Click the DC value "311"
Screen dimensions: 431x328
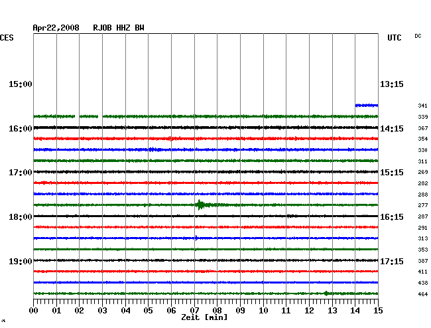point(423,161)
